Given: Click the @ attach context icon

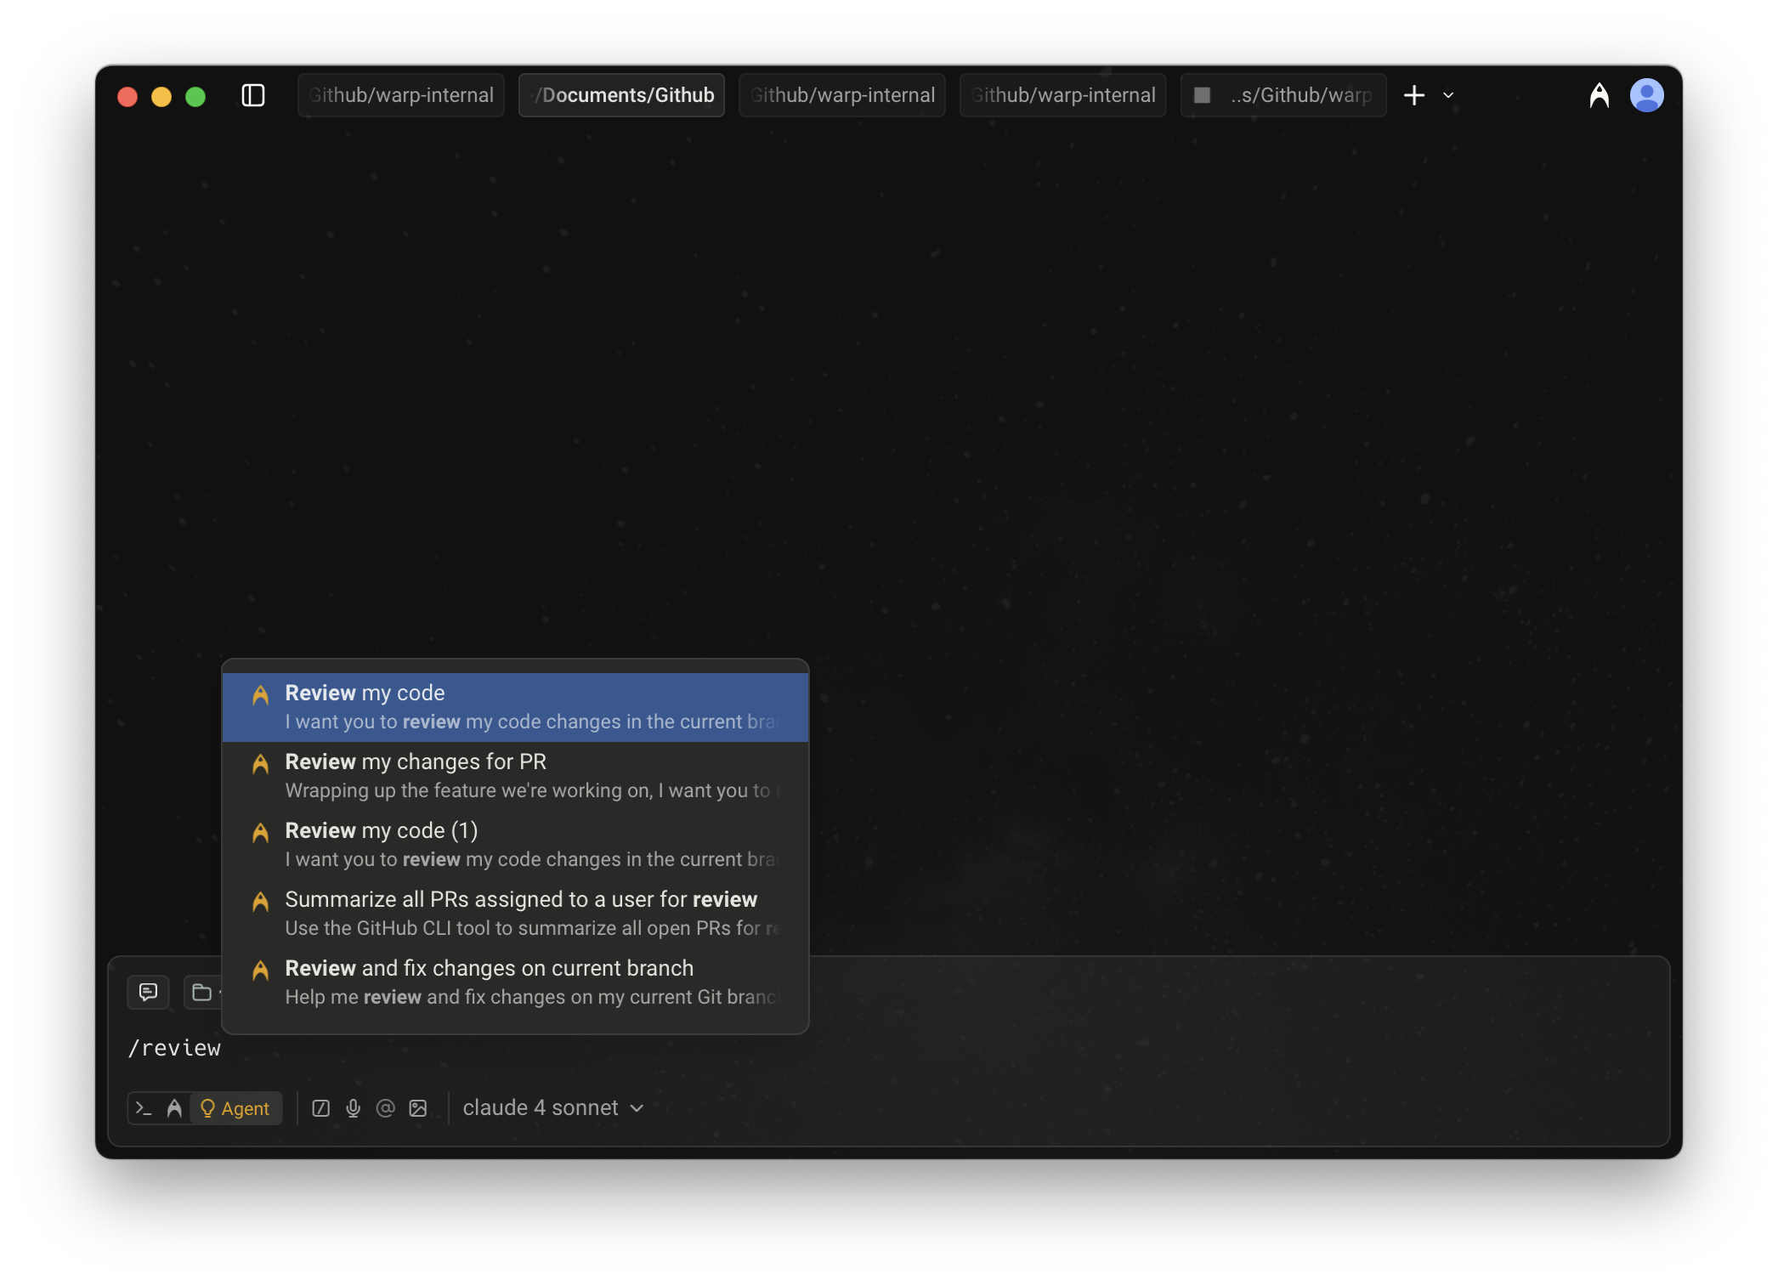Looking at the screenshot, I should tap(386, 1108).
